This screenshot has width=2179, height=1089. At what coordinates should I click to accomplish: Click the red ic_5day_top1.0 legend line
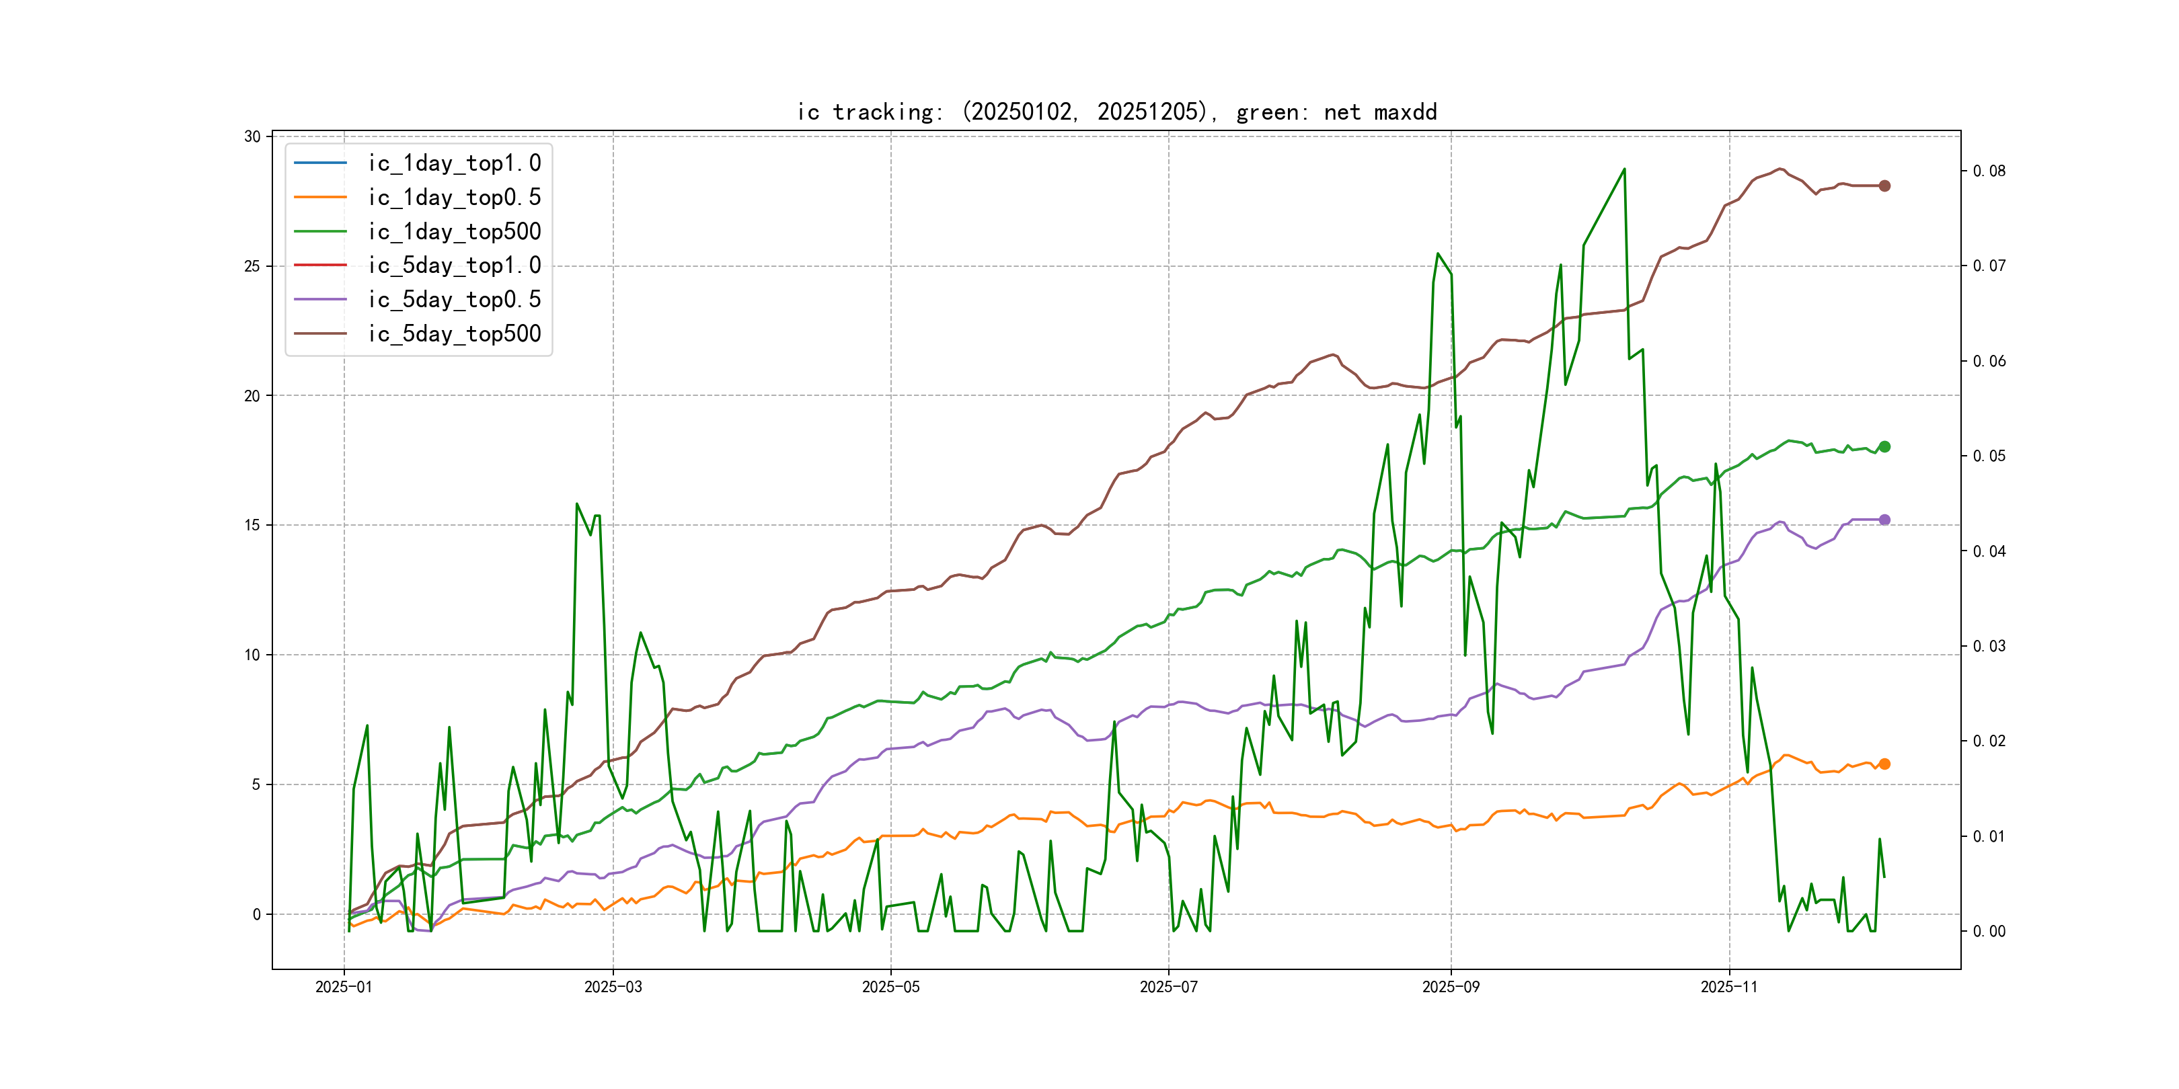coord(319,265)
